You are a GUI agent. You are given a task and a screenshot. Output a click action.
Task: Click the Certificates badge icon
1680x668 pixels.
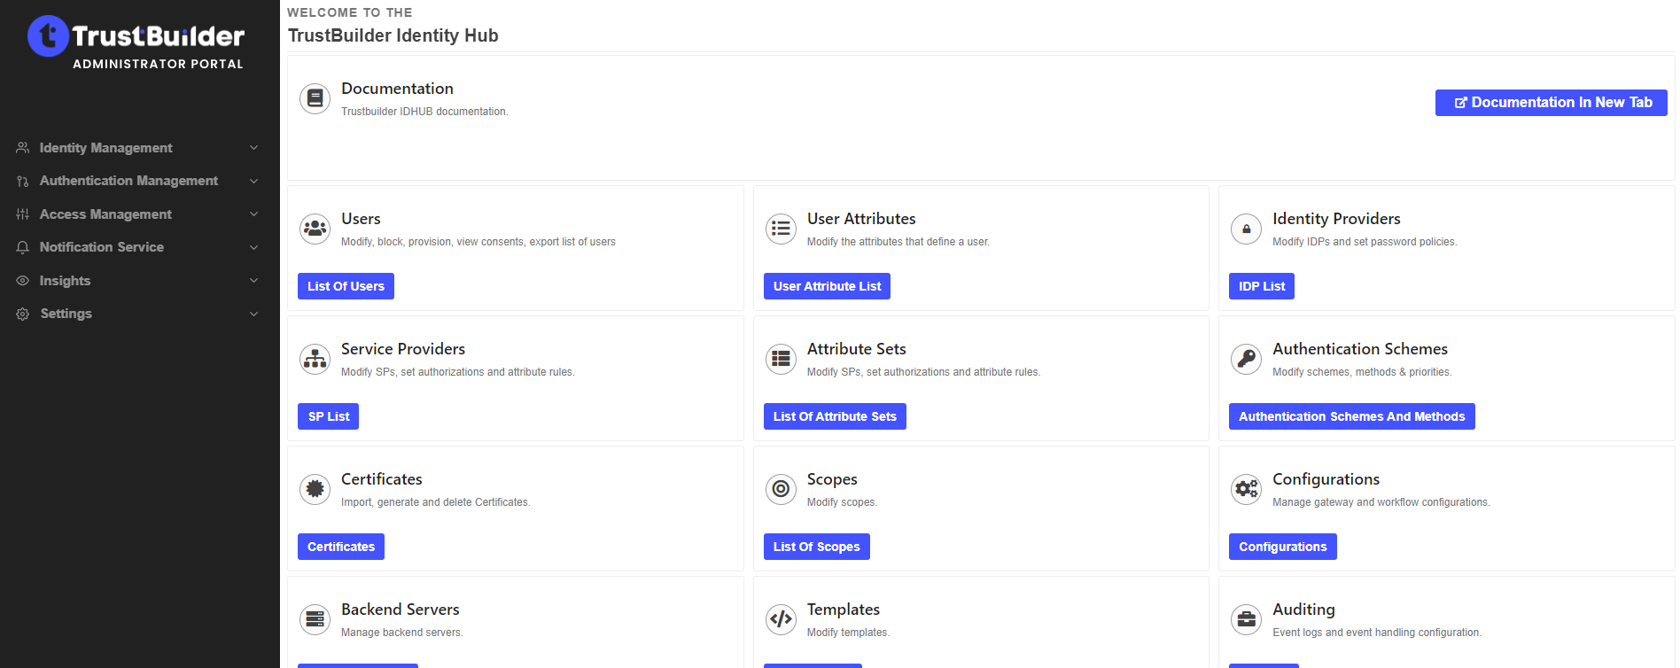click(x=315, y=489)
